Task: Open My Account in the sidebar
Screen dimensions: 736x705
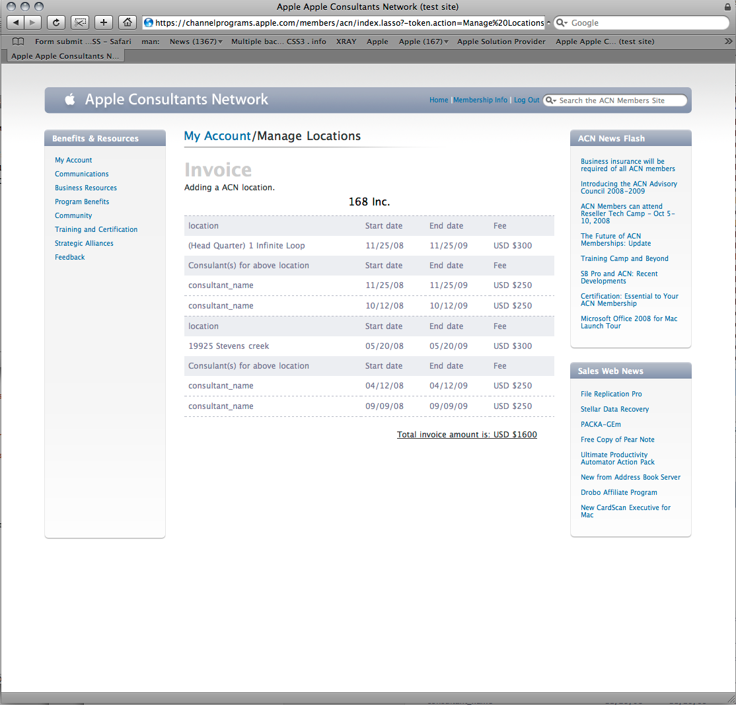Action: coord(73,160)
